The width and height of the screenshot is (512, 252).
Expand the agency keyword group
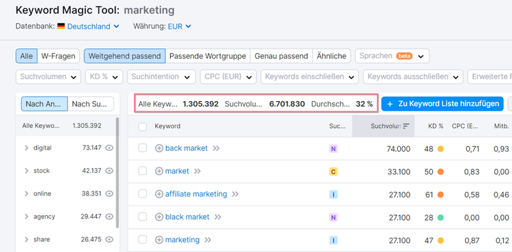click(x=27, y=216)
